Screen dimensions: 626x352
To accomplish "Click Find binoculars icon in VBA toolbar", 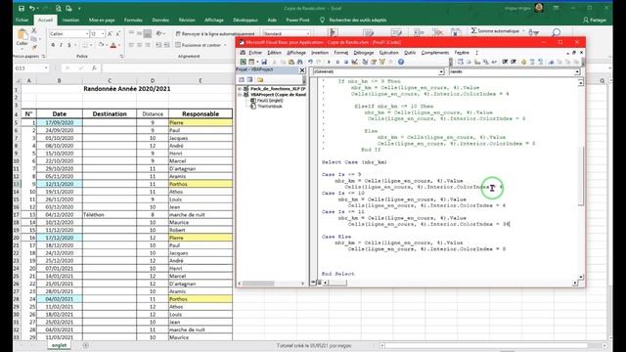I will pos(300,62).
